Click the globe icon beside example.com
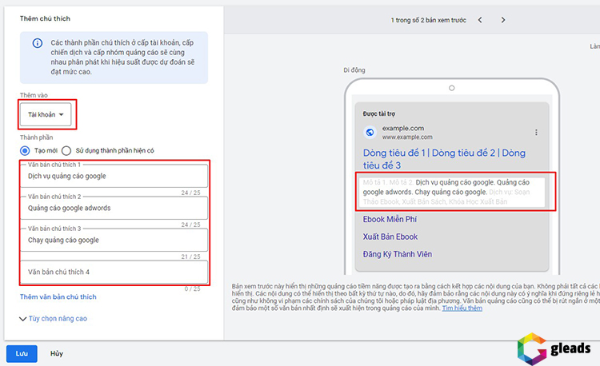Image resolution: width=600 pixels, height=366 pixels. tap(370, 133)
